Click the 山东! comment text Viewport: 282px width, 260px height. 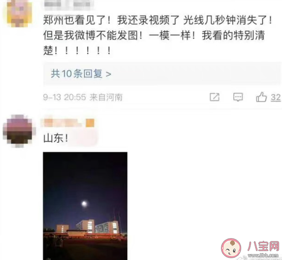point(56,138)
